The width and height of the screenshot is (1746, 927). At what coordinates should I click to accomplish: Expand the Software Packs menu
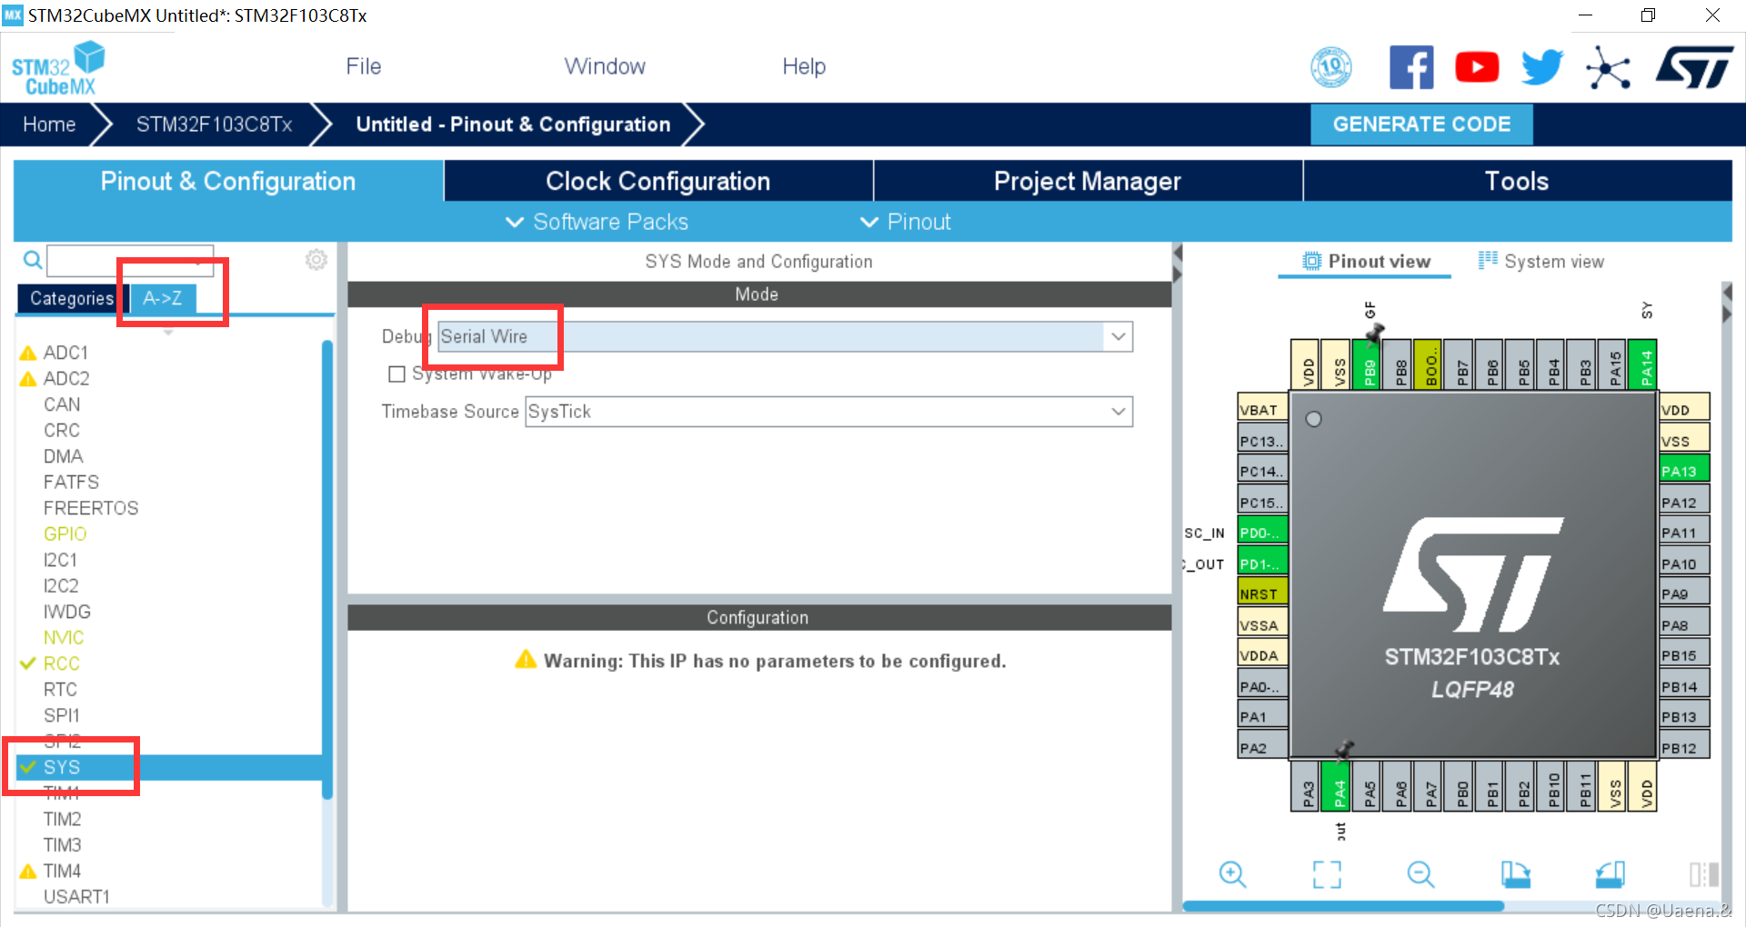(597, 222)
